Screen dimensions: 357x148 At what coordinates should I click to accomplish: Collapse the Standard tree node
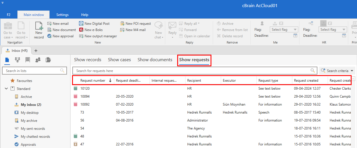pos(6,89)
